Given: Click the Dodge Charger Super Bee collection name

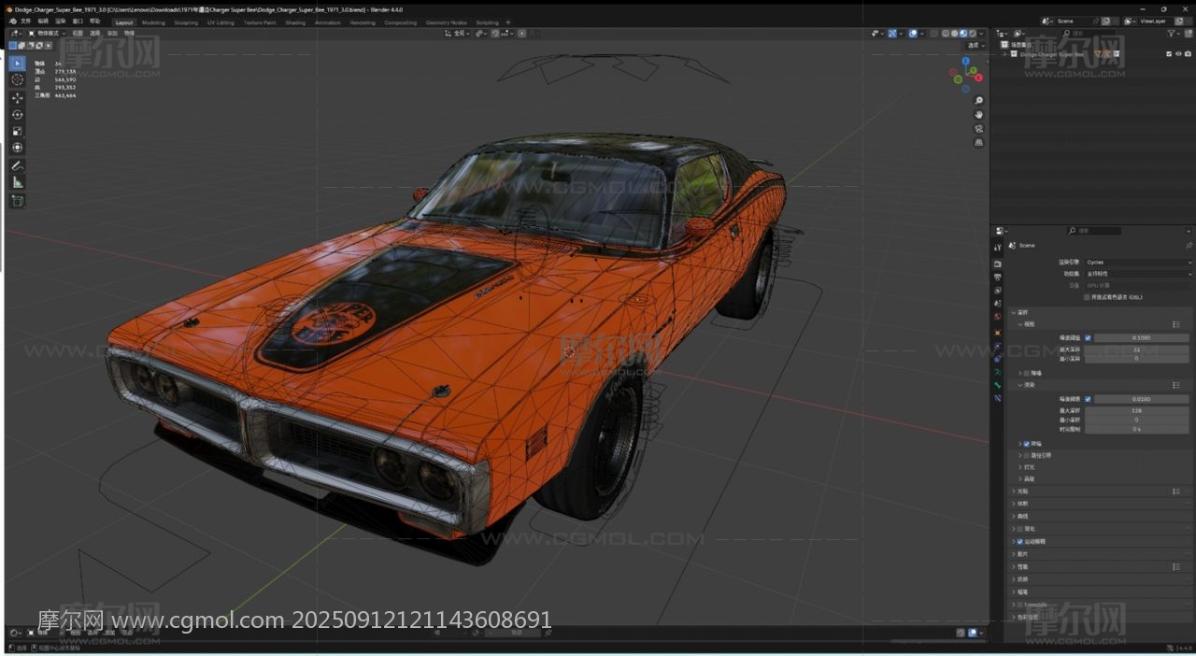Looking at the screenshot, I should coord(1051,54).
